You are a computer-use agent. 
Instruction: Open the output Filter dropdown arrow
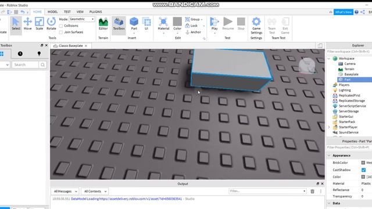pyautogui.click(x=304, y=191)
